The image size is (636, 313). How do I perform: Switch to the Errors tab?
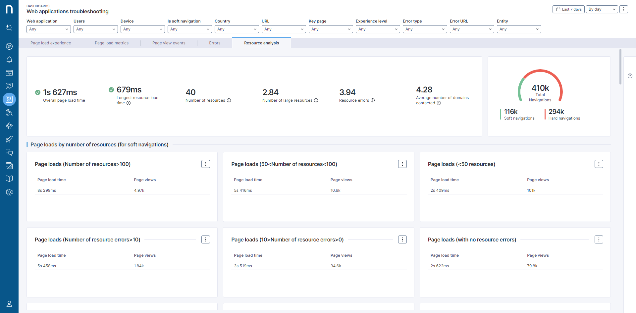point(215,43)
